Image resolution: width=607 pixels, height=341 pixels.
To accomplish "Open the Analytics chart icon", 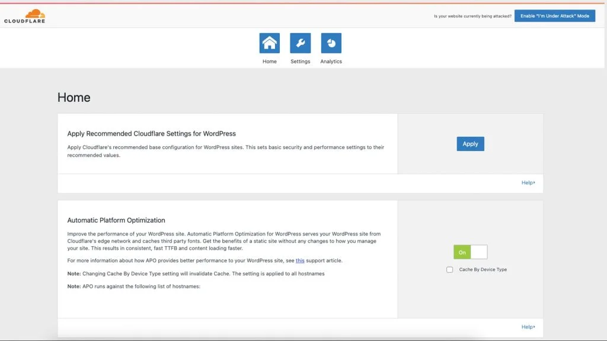I will click(x=331, y=43).
